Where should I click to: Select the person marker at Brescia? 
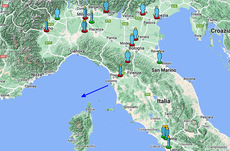click(x=106, y=7)
